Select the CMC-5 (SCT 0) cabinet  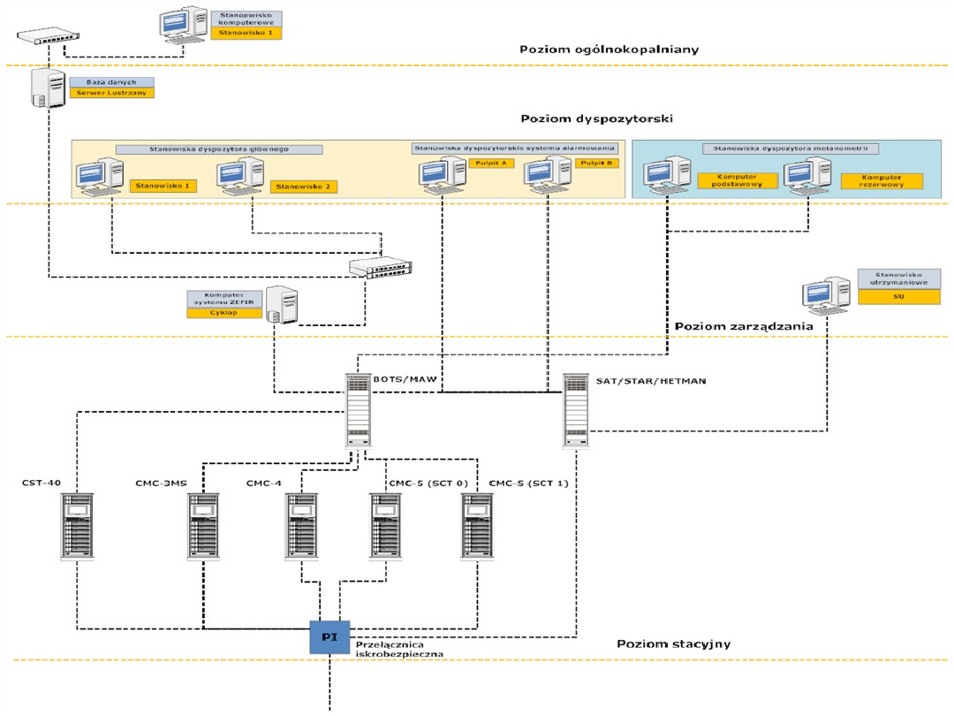coord(385,526)
